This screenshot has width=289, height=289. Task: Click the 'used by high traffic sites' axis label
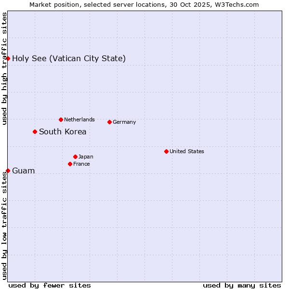4,68
